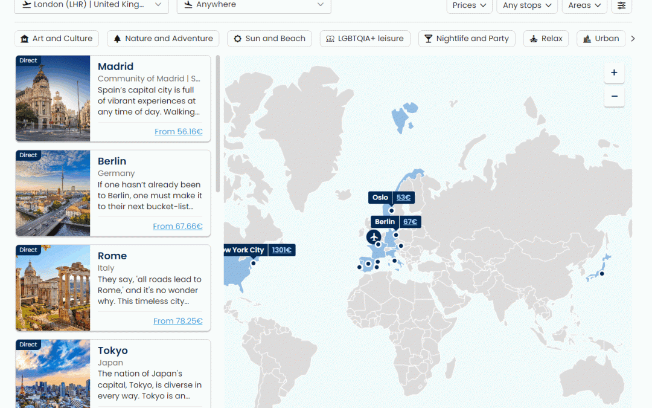Viewport: 652px width, 408px height.
Task: Enable the Nightlife and Party filter
Action: point(467,39)
